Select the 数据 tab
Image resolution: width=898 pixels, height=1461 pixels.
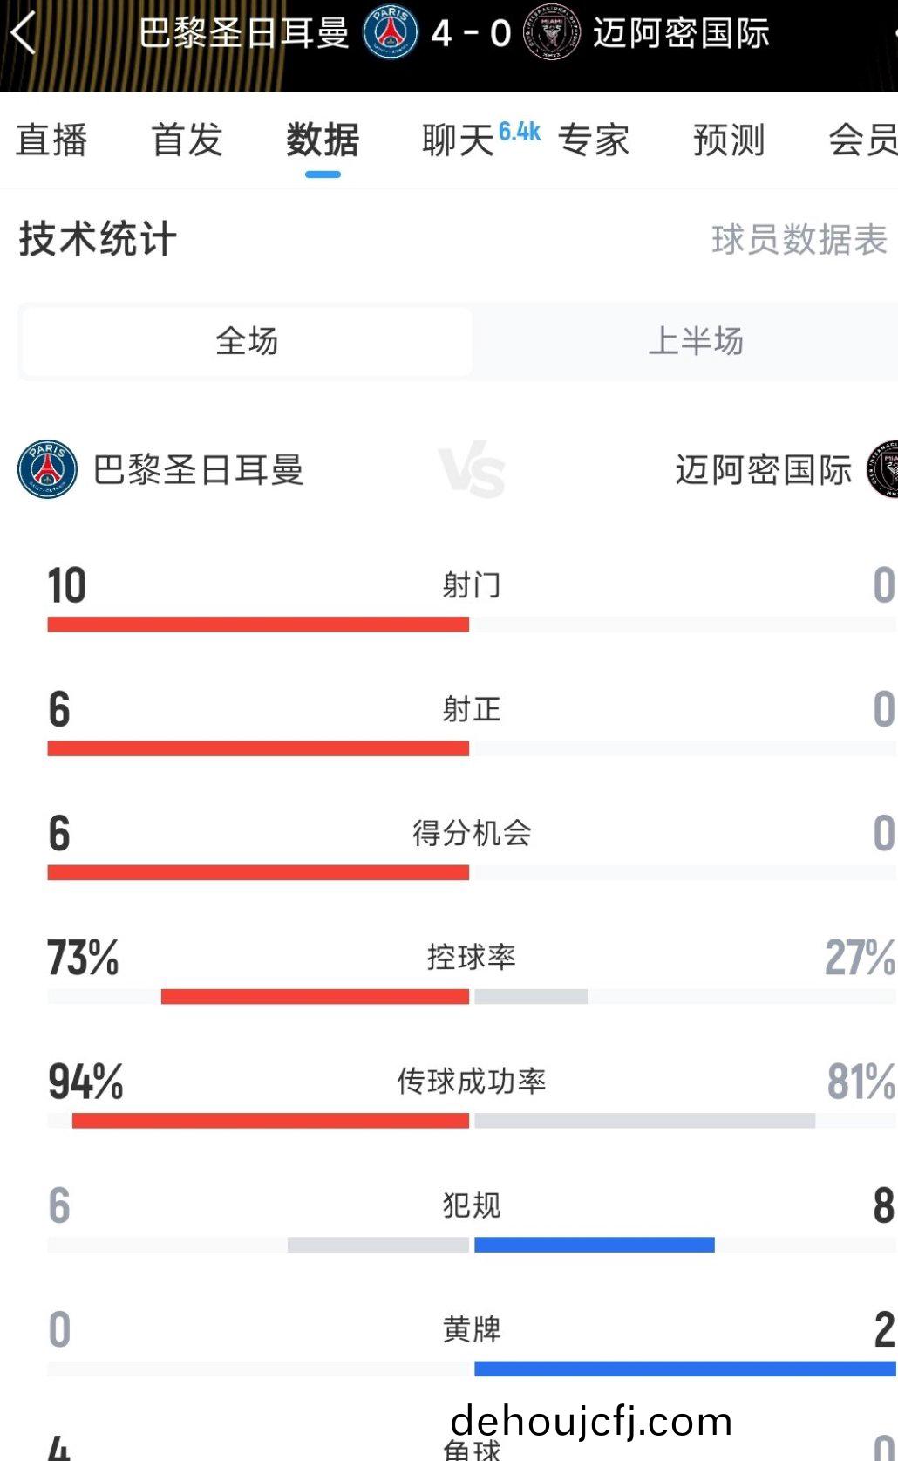pos(323,140)
